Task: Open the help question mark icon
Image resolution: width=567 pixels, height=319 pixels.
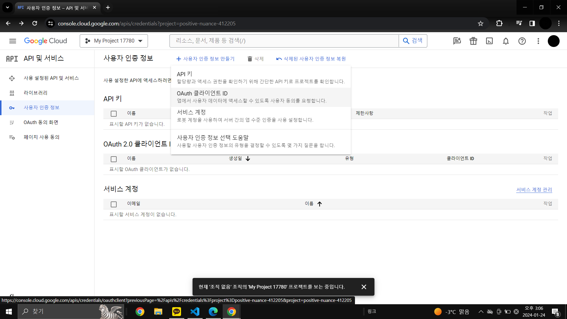Action: coord(522,41)
